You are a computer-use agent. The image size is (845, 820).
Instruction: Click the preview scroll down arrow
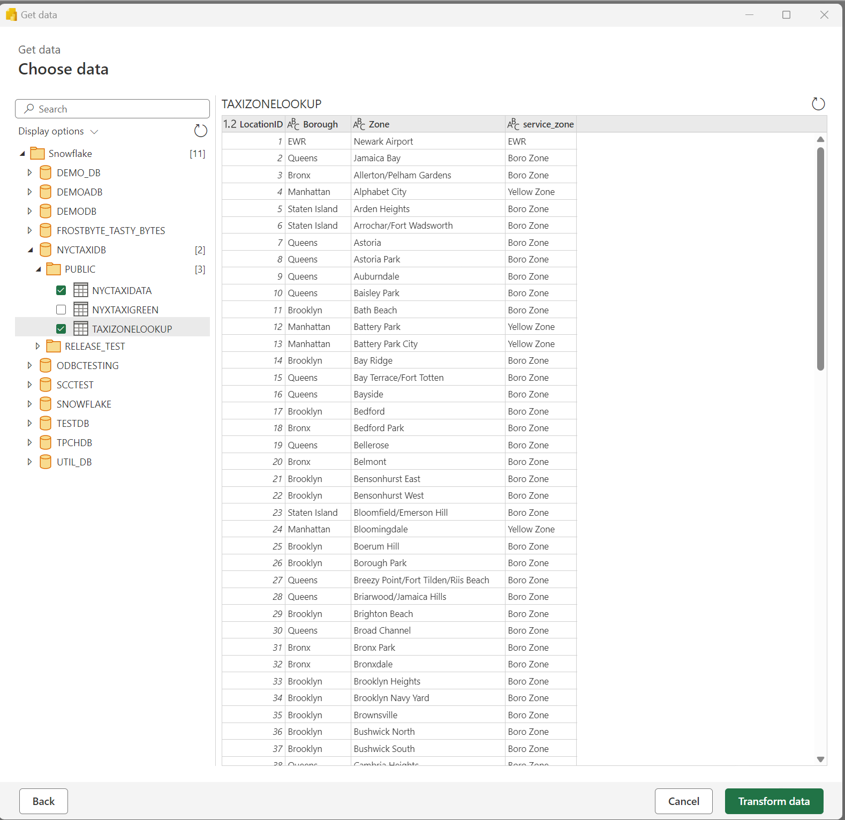(x=820, y=759)
